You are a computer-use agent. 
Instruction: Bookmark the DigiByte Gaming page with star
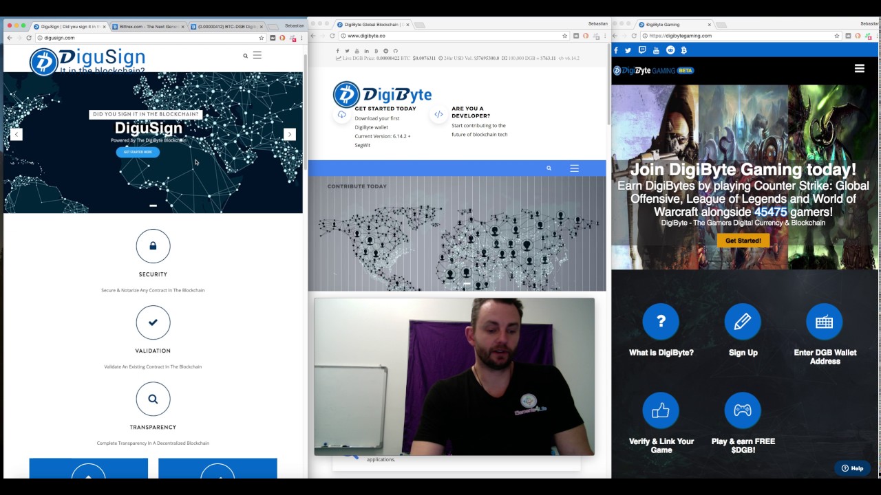(837, 36)
